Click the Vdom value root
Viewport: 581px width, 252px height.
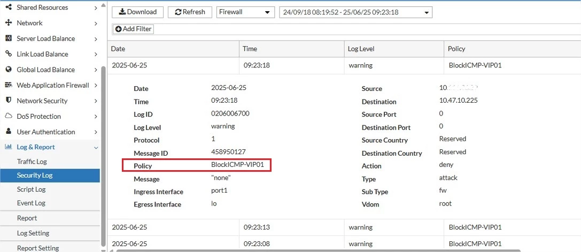445,203
